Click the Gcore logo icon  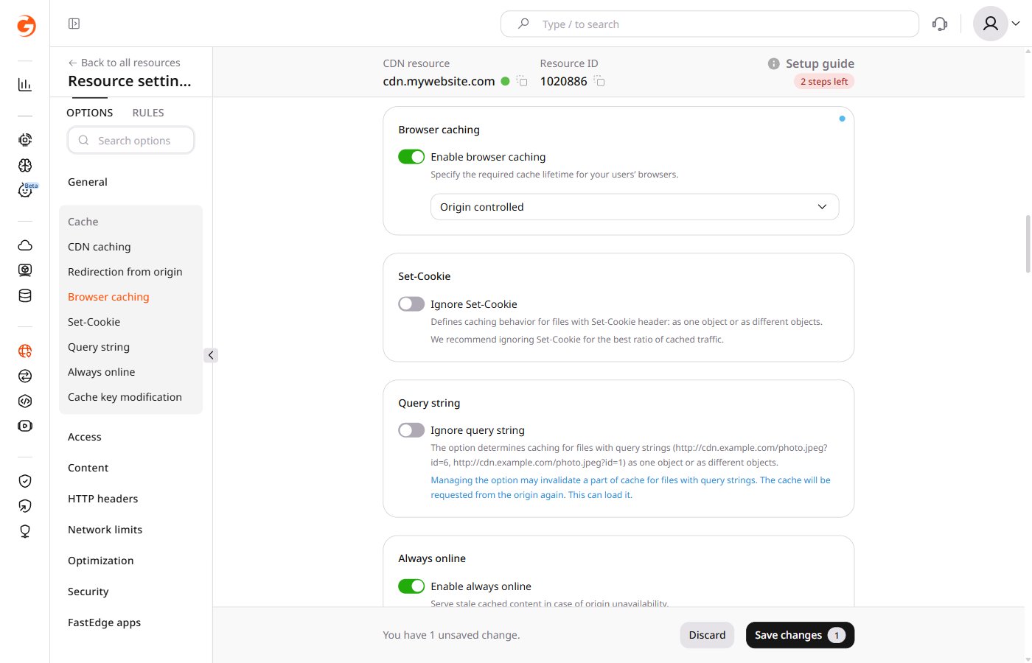point(26,26)
